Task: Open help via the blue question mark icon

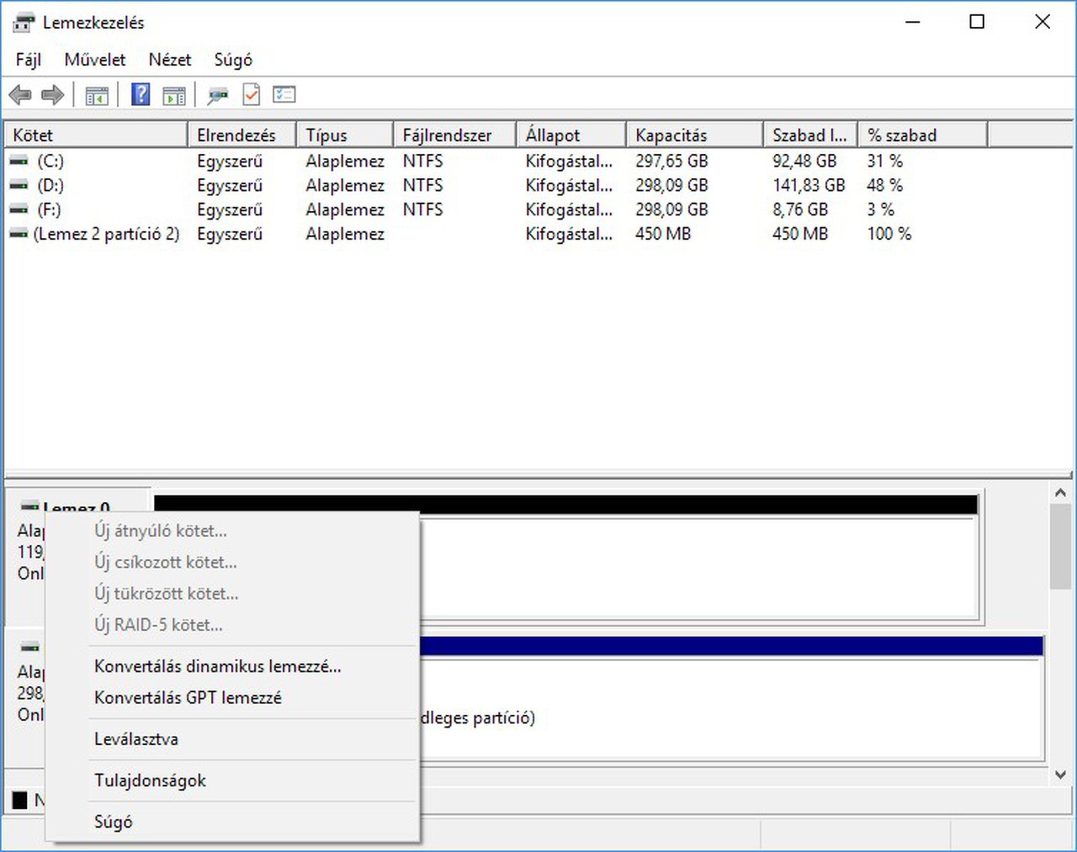Action: click(x=141, y=94)
